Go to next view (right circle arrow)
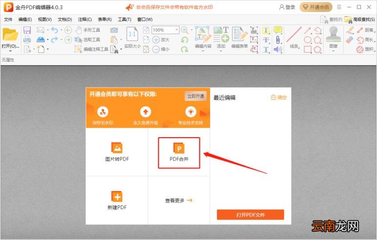The image size is (377, 240). point(68,40)
